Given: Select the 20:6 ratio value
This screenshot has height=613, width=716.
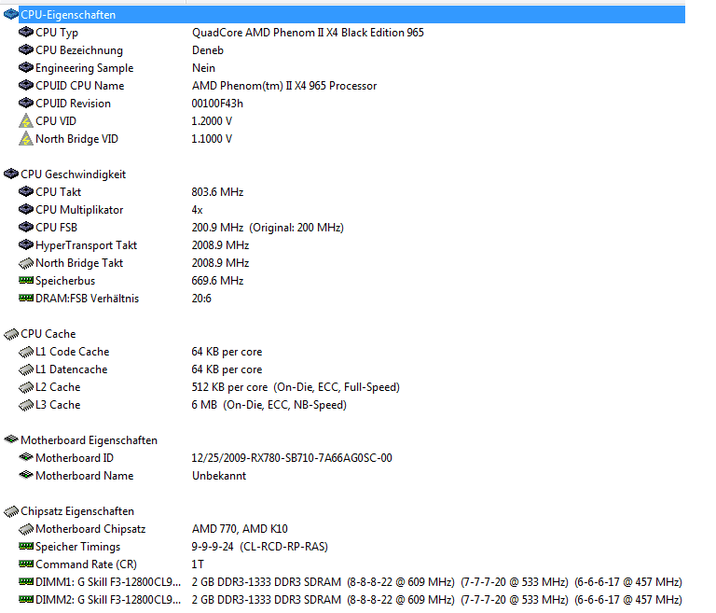Looking at the screenshot, I should (x=201, y=299).
